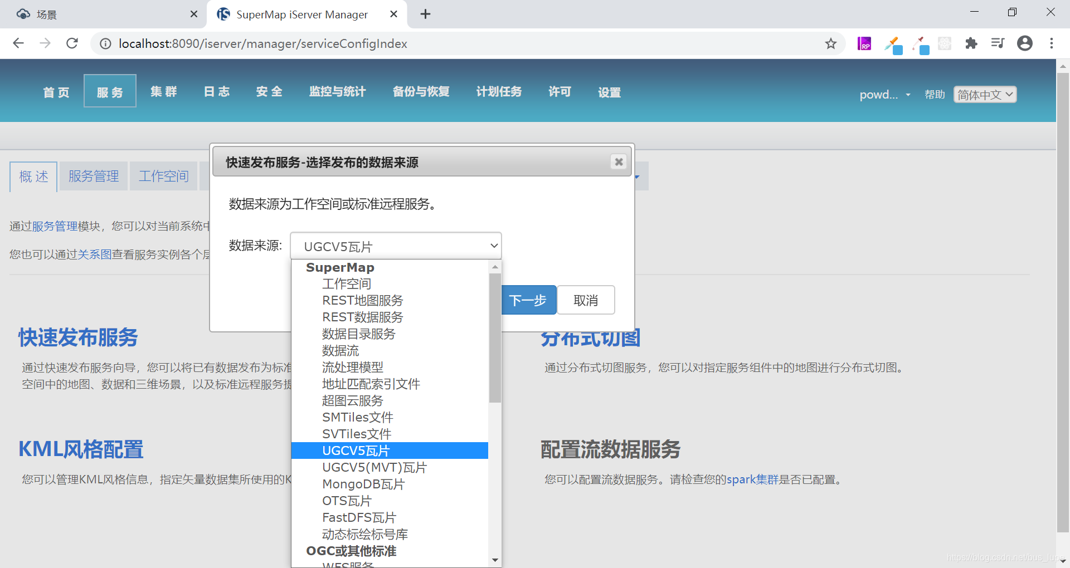The image size is (1070, 568).
Task: Click the 取消 button
Action: click(x=586, y=300)
